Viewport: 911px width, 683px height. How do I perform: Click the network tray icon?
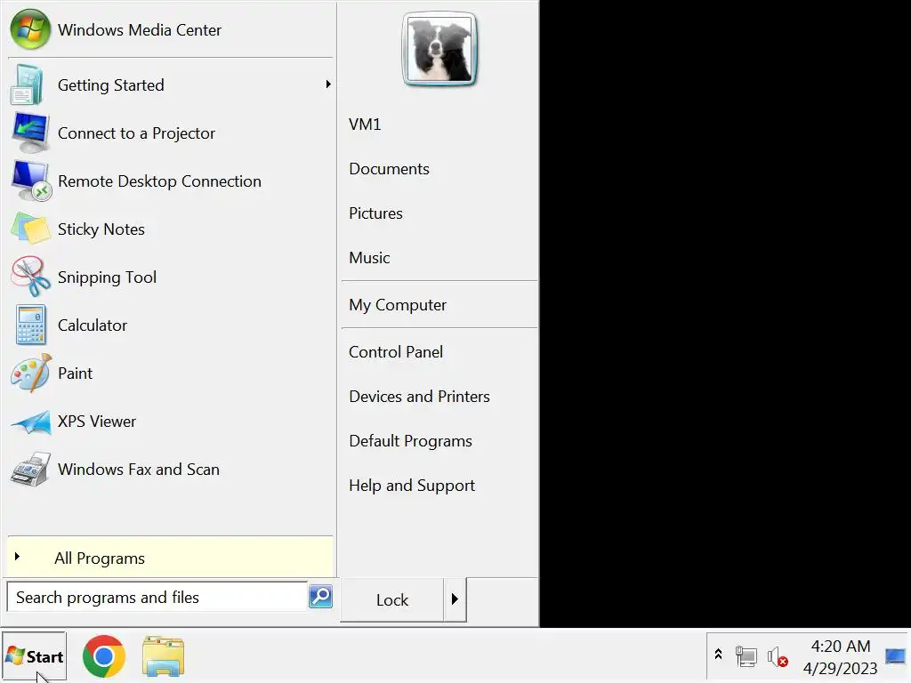pos(746,657)
